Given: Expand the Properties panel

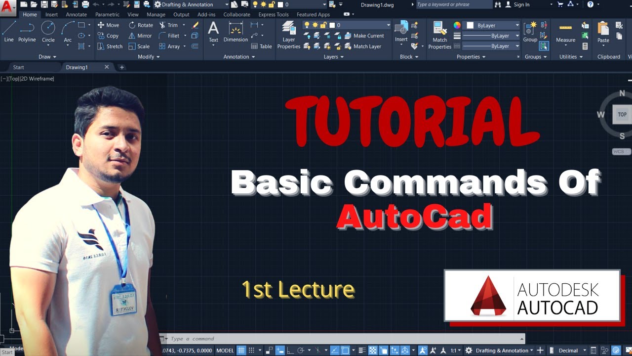Looking at the screenshot, I should click(x=471, y=57).
